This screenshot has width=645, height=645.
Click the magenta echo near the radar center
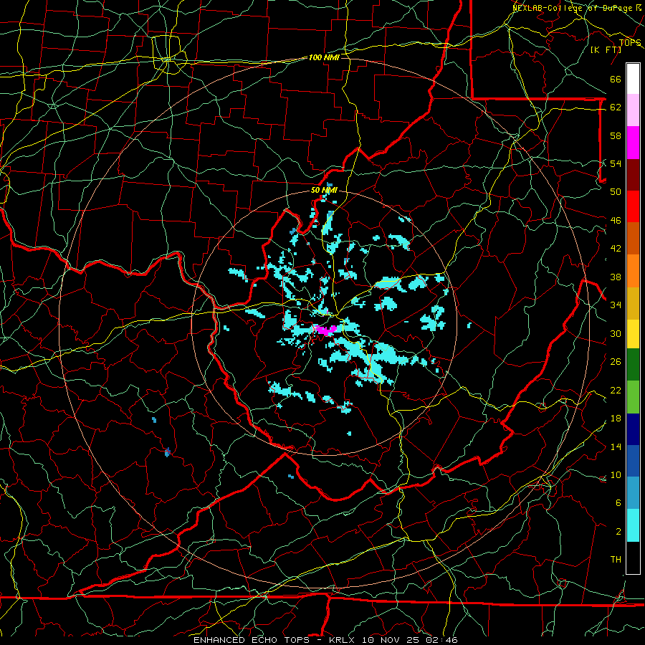coord(326,330)
